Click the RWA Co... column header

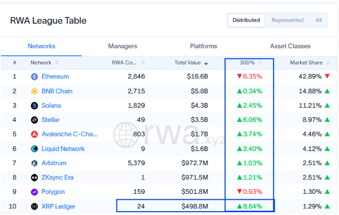coord(124,63)
